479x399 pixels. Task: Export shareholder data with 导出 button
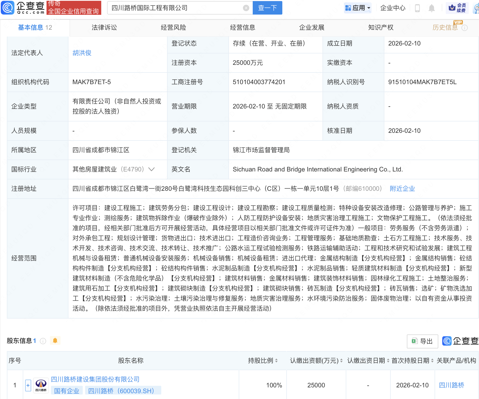coord(422,341)
